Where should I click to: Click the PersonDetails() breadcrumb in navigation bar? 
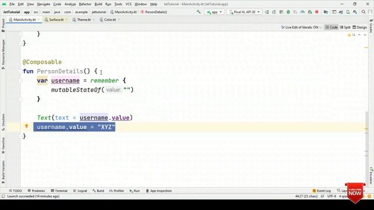[154, 12]
